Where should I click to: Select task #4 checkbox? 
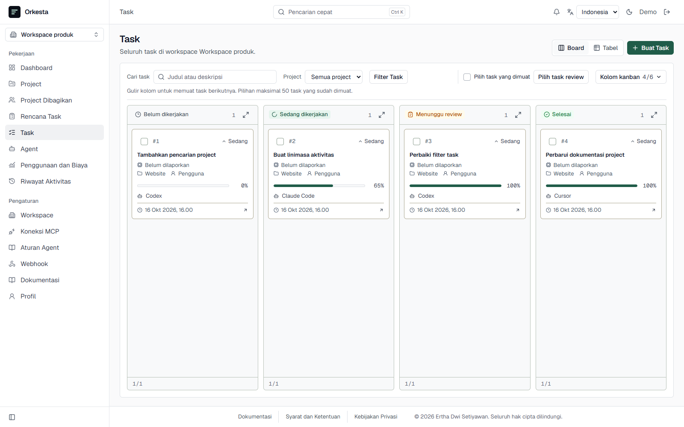coord(553,141)
